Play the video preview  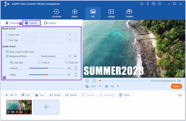tap(87, 81)
